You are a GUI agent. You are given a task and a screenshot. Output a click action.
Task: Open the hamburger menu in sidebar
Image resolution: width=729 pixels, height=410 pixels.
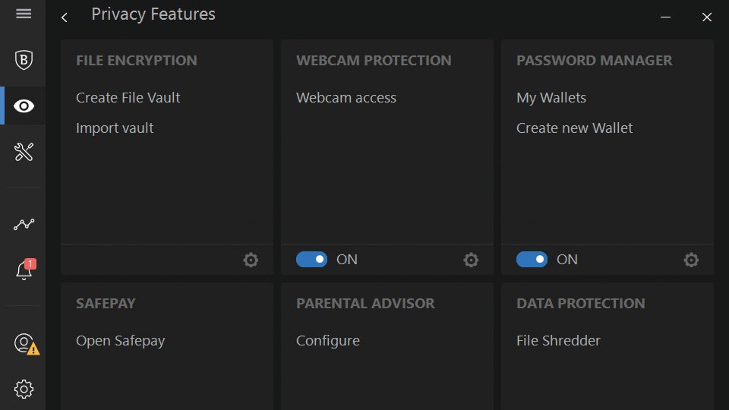(x=24, y=14)
